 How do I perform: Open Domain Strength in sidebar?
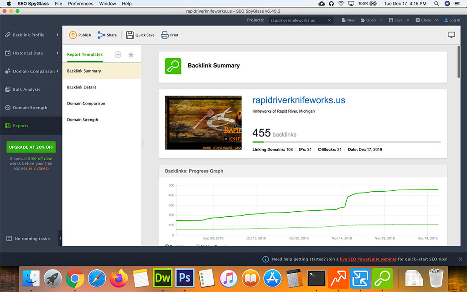31,108
